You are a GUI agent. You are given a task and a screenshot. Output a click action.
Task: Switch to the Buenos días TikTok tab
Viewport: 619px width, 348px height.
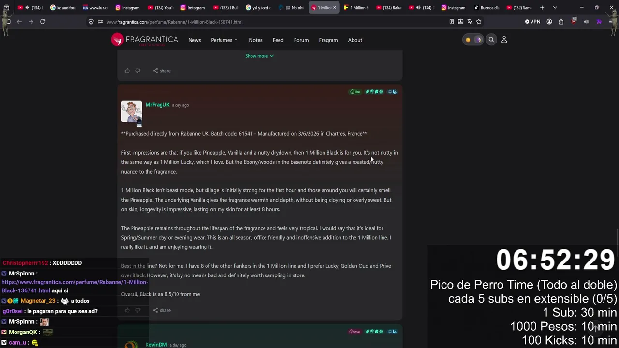pyautogui.click(x=486, y=8)
